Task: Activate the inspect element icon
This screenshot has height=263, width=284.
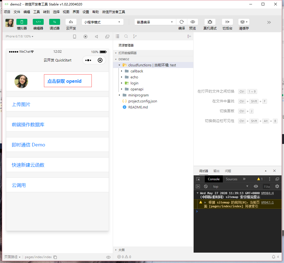Action: (x=198, y=179)
